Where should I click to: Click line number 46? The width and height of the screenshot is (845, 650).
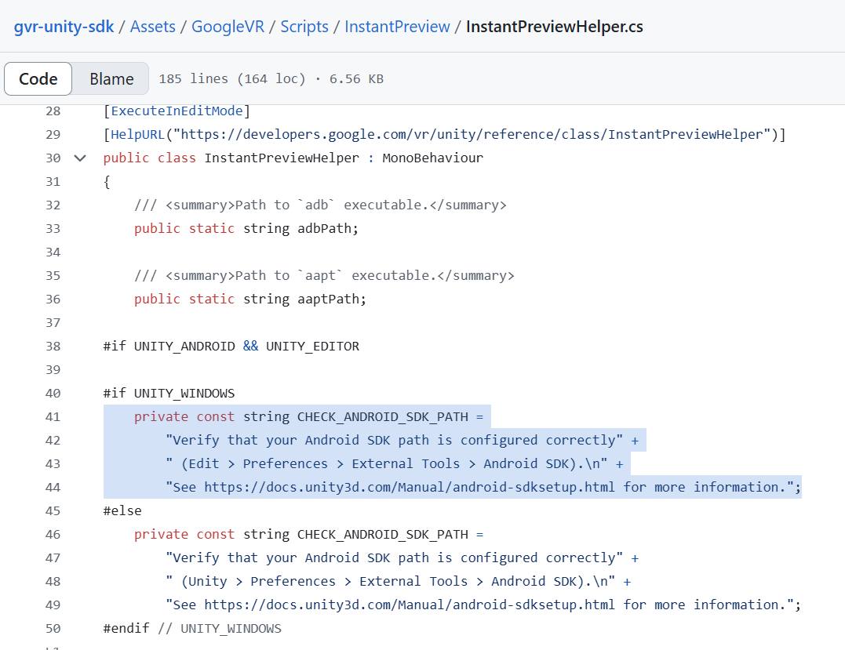[x=53, y=534]
